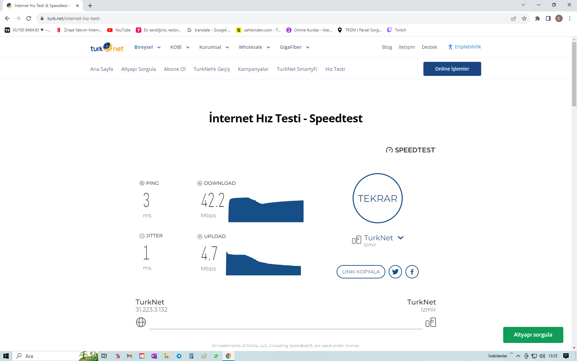Open the Chrome profile avatar E
The height and width of the screenshot is (361, 577).
(559, 18)
